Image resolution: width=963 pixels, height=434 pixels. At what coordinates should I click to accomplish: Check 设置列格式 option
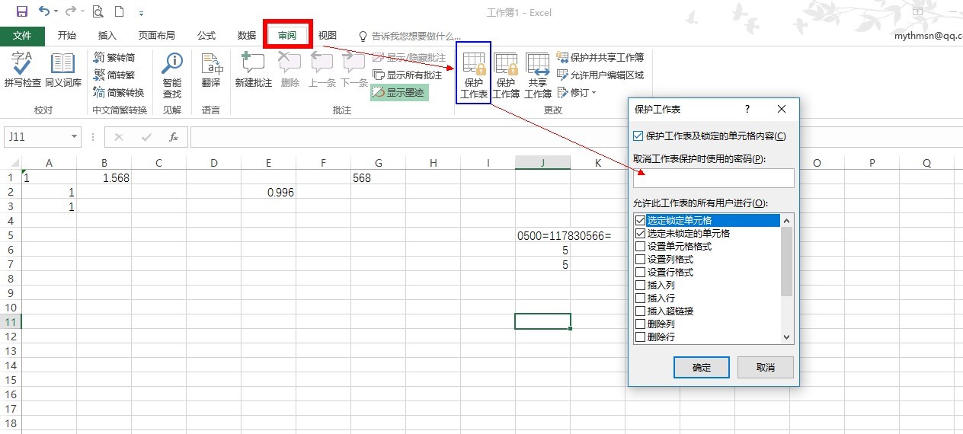click(640, 259)
